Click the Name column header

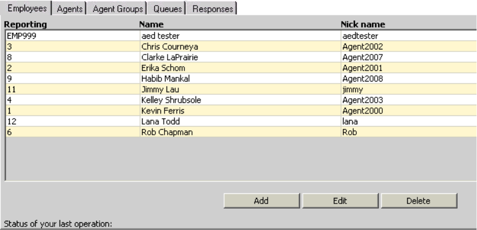[151, 24]
